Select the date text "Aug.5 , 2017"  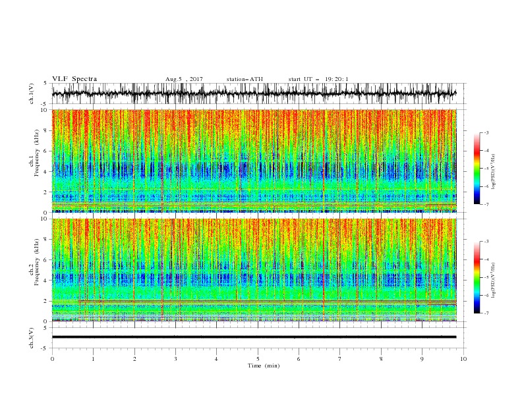coord(184,79)
